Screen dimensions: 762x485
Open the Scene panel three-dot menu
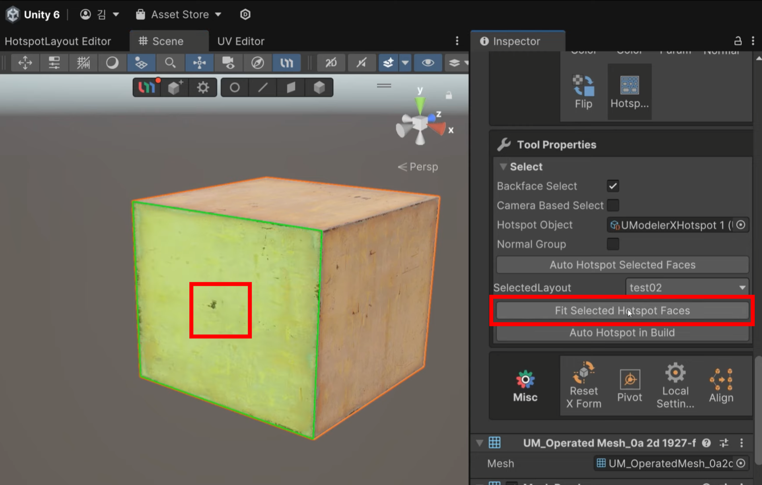click(x=457, y=41)
